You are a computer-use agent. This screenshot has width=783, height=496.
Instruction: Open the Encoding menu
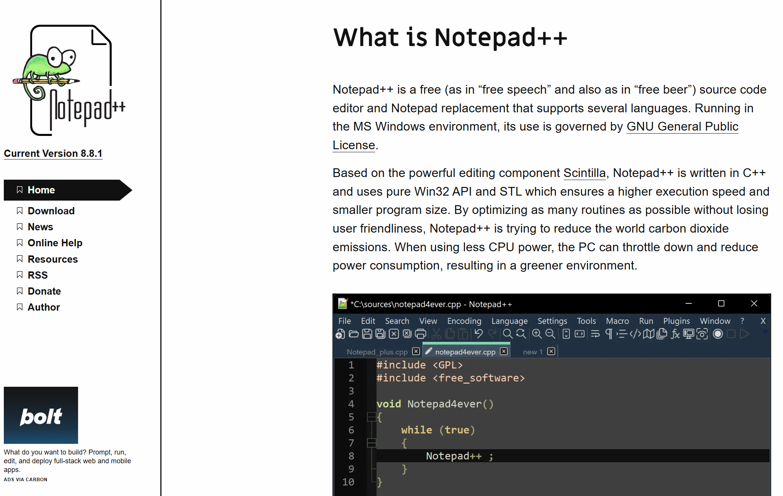point(464,321)
